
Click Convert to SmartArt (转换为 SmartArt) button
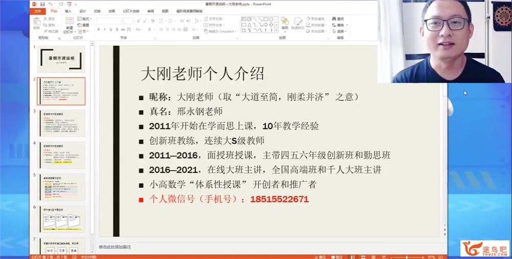pos(222,31)
